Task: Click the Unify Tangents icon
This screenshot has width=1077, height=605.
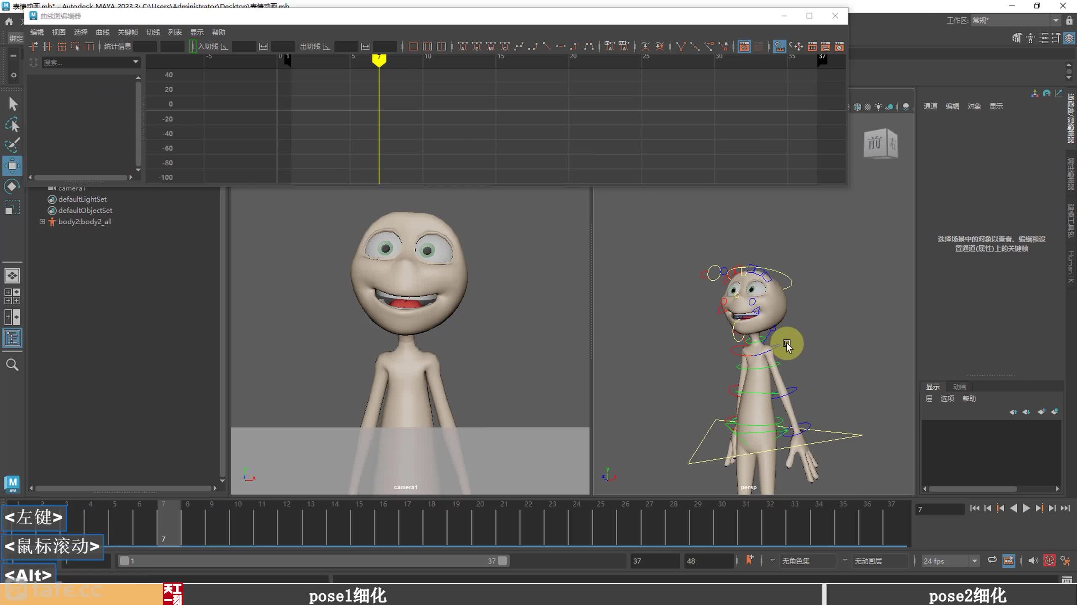Action: pos(695,46)
